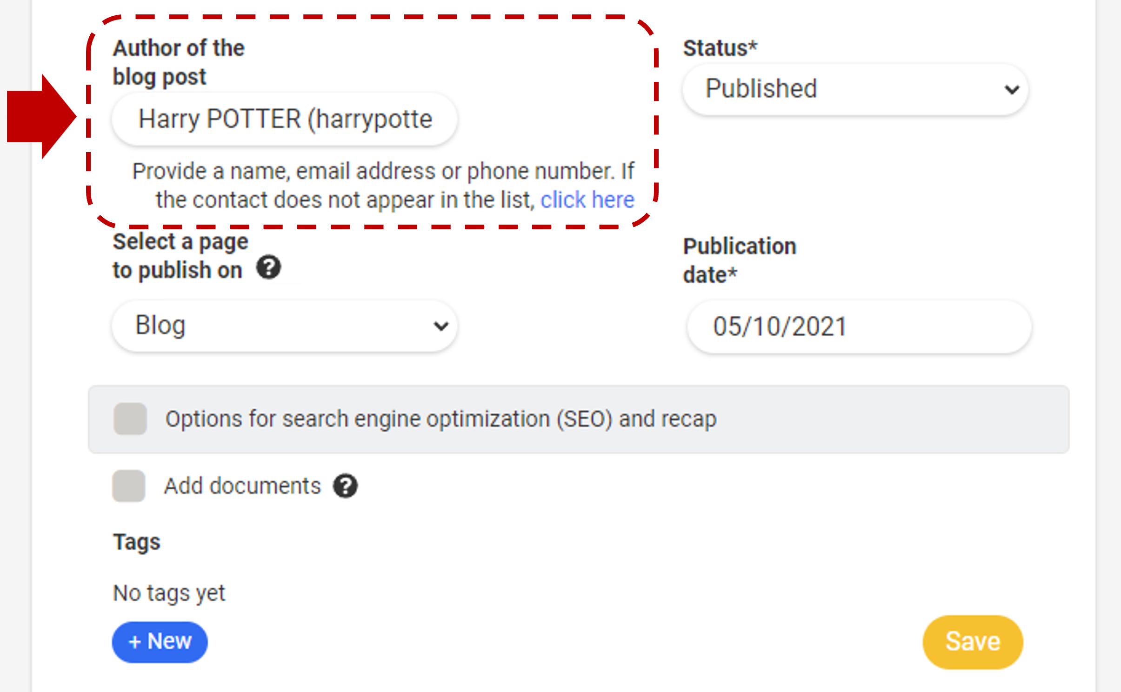Click the help icon next to Add documents

click(345, 486)
